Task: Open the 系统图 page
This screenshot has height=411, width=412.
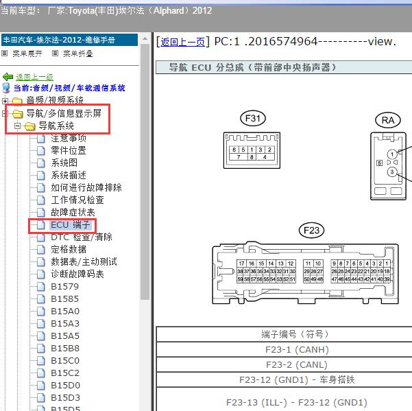Action: [64, 163]
